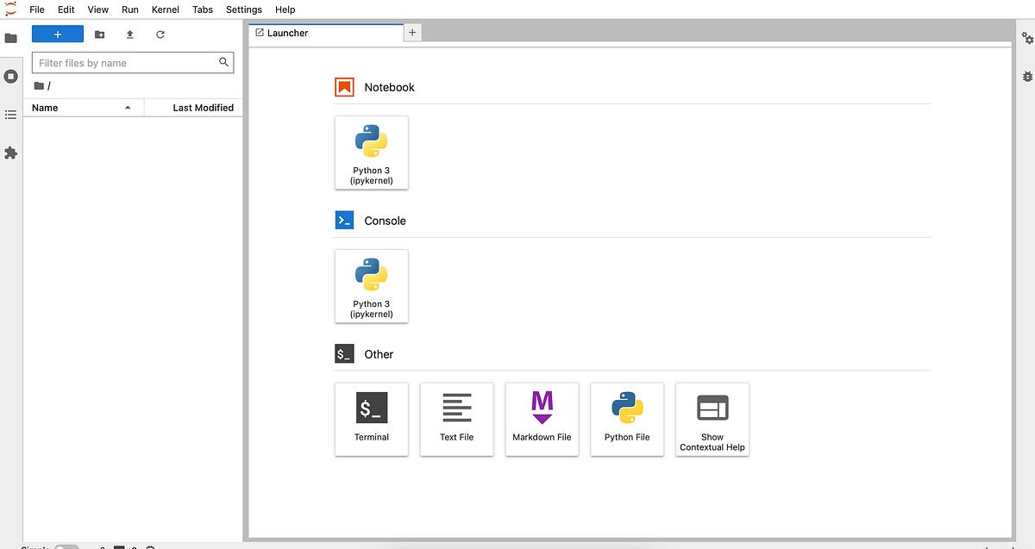
Task: Click the Notebook section heading text
Action: tap(389, 87)
